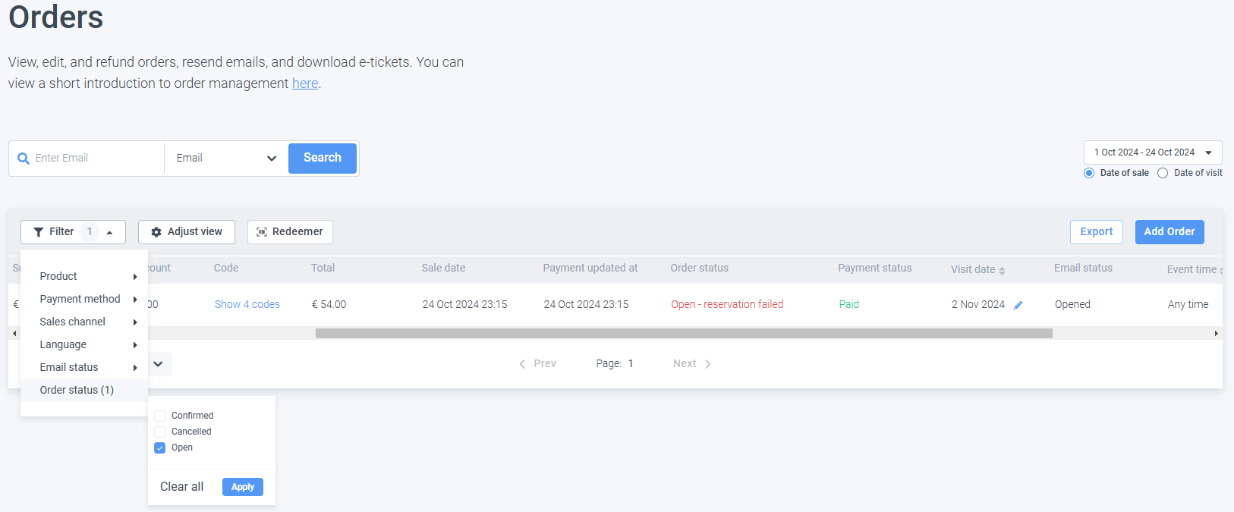Click the horizontal table scrollbar thumb
Viewport: 1234px width, 512px height.
(683, 334)
